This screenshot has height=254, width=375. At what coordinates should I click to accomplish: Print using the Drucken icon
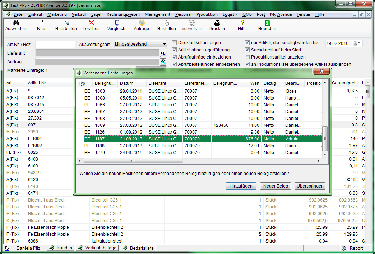tap(217, 23)
